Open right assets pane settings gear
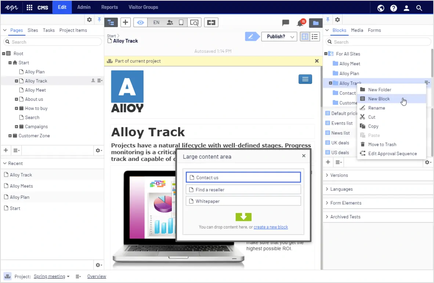434x283 pixels. [x=337, y=20]
